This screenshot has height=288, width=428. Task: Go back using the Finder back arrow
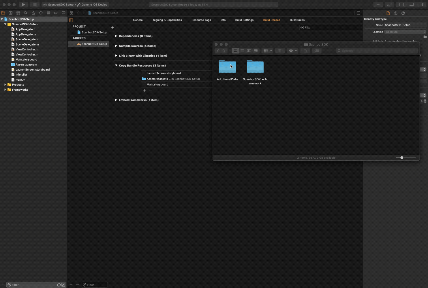point(218,50)
